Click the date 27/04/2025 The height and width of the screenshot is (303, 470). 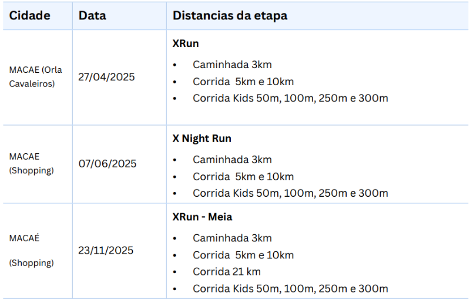pos(106,77)
